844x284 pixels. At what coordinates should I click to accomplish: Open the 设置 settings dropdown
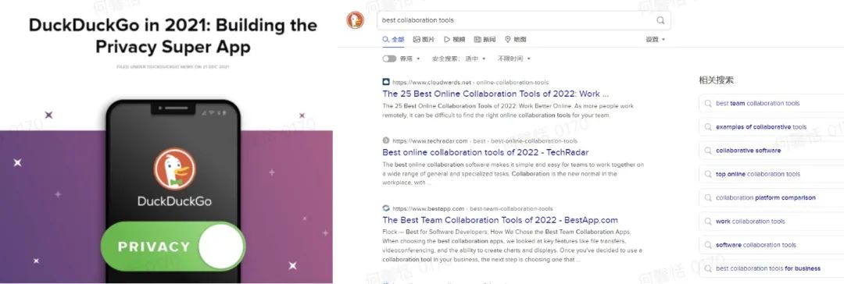click(655, 39)
